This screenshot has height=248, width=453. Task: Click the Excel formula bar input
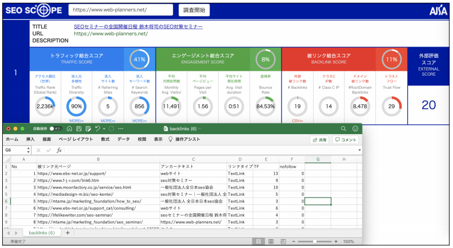[211, 150]
